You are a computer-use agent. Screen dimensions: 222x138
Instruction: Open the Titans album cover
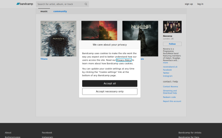pyautogui.click(x=58, y=39)
